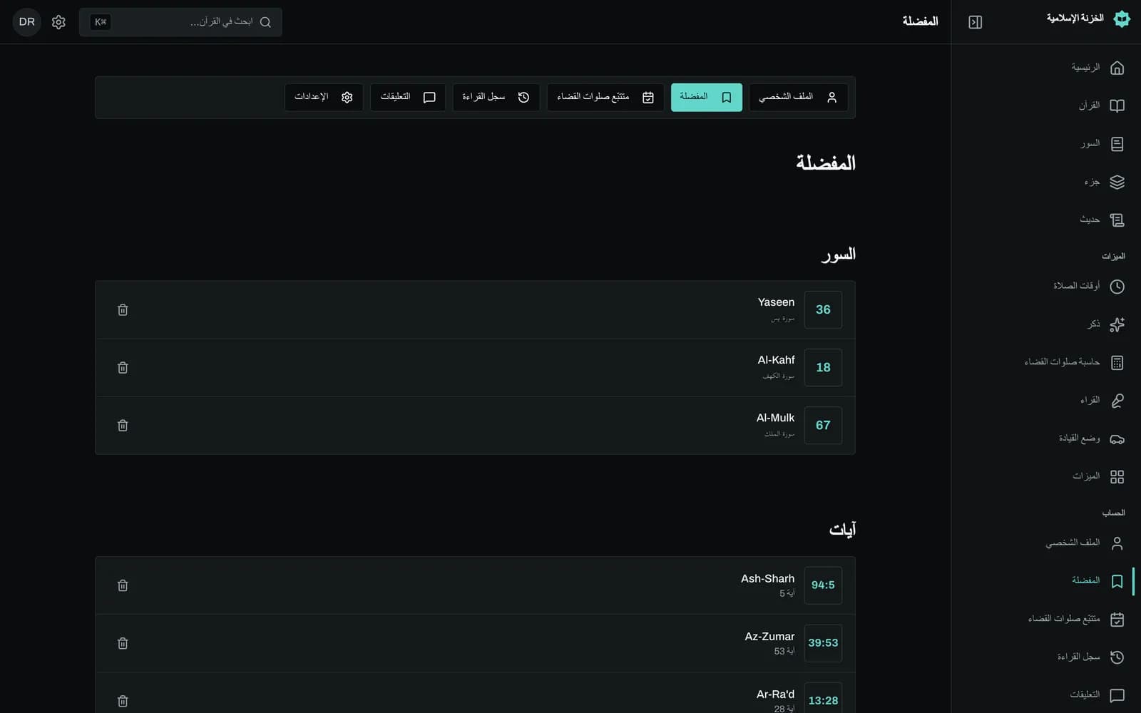Switch to سجل القراءة tab
This screenshot has width=1141, height=713.
[496, 97]
